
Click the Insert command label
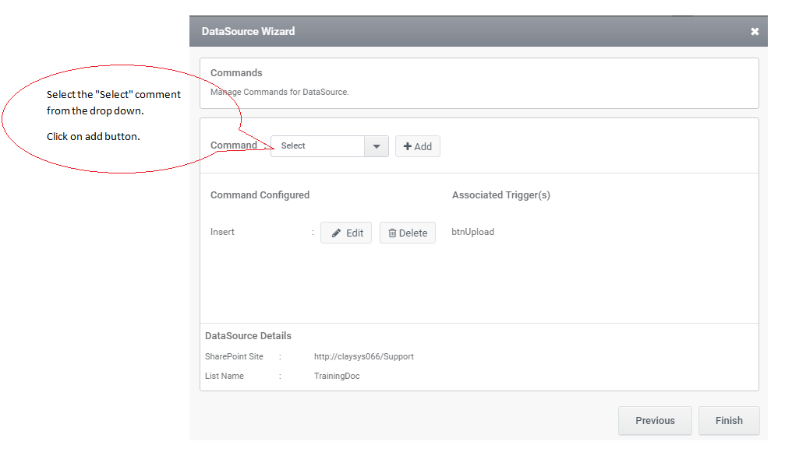(222, 232)
